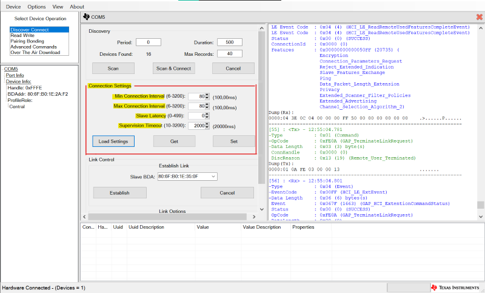Choose Over The Air Download operation
Screen dimensions: 485x293
[x=35, y=52]
